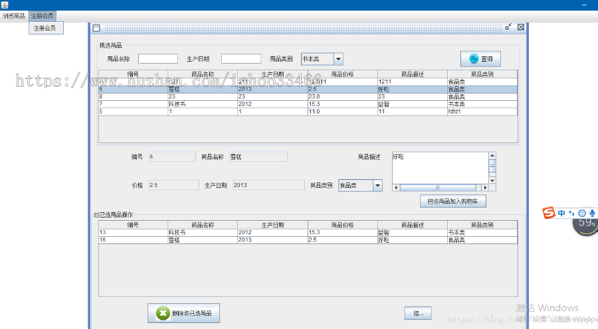
Task: Click the 生产日期 column header in the bottom table
Action: 272,225
